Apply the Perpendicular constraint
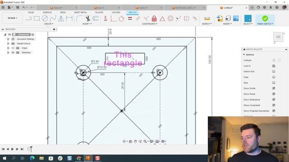 [146, 18]
